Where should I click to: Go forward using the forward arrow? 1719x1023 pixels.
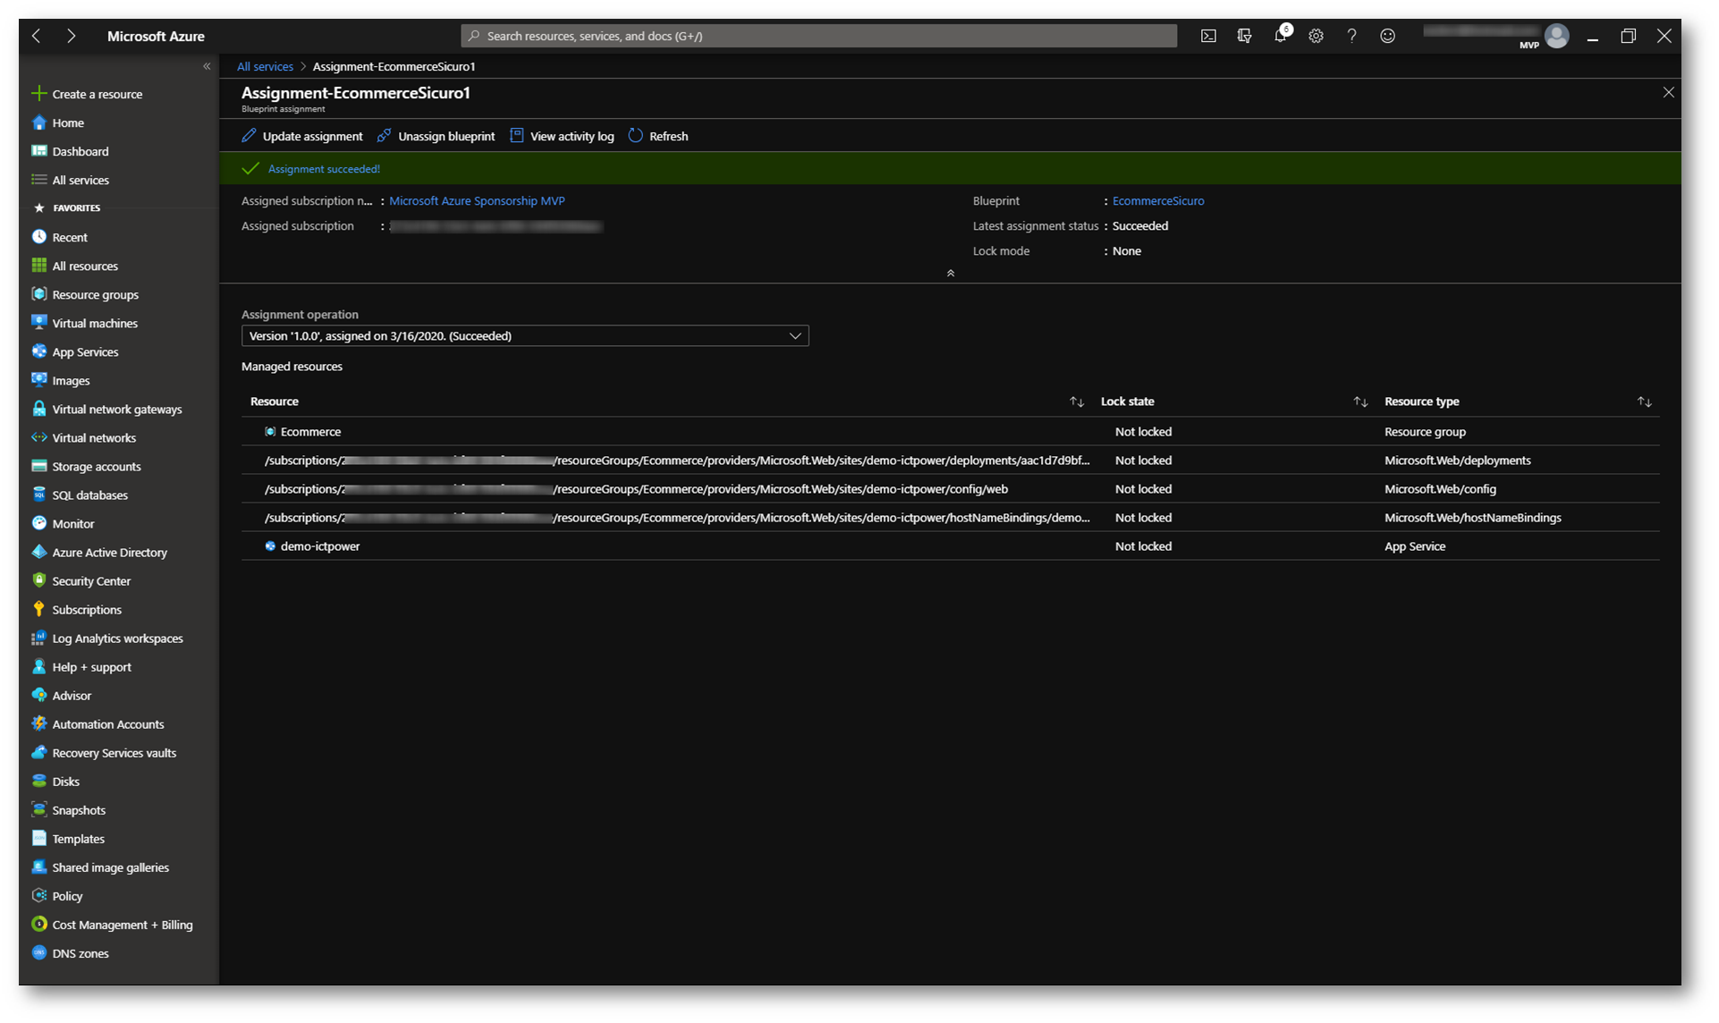[x=71, y=36]
